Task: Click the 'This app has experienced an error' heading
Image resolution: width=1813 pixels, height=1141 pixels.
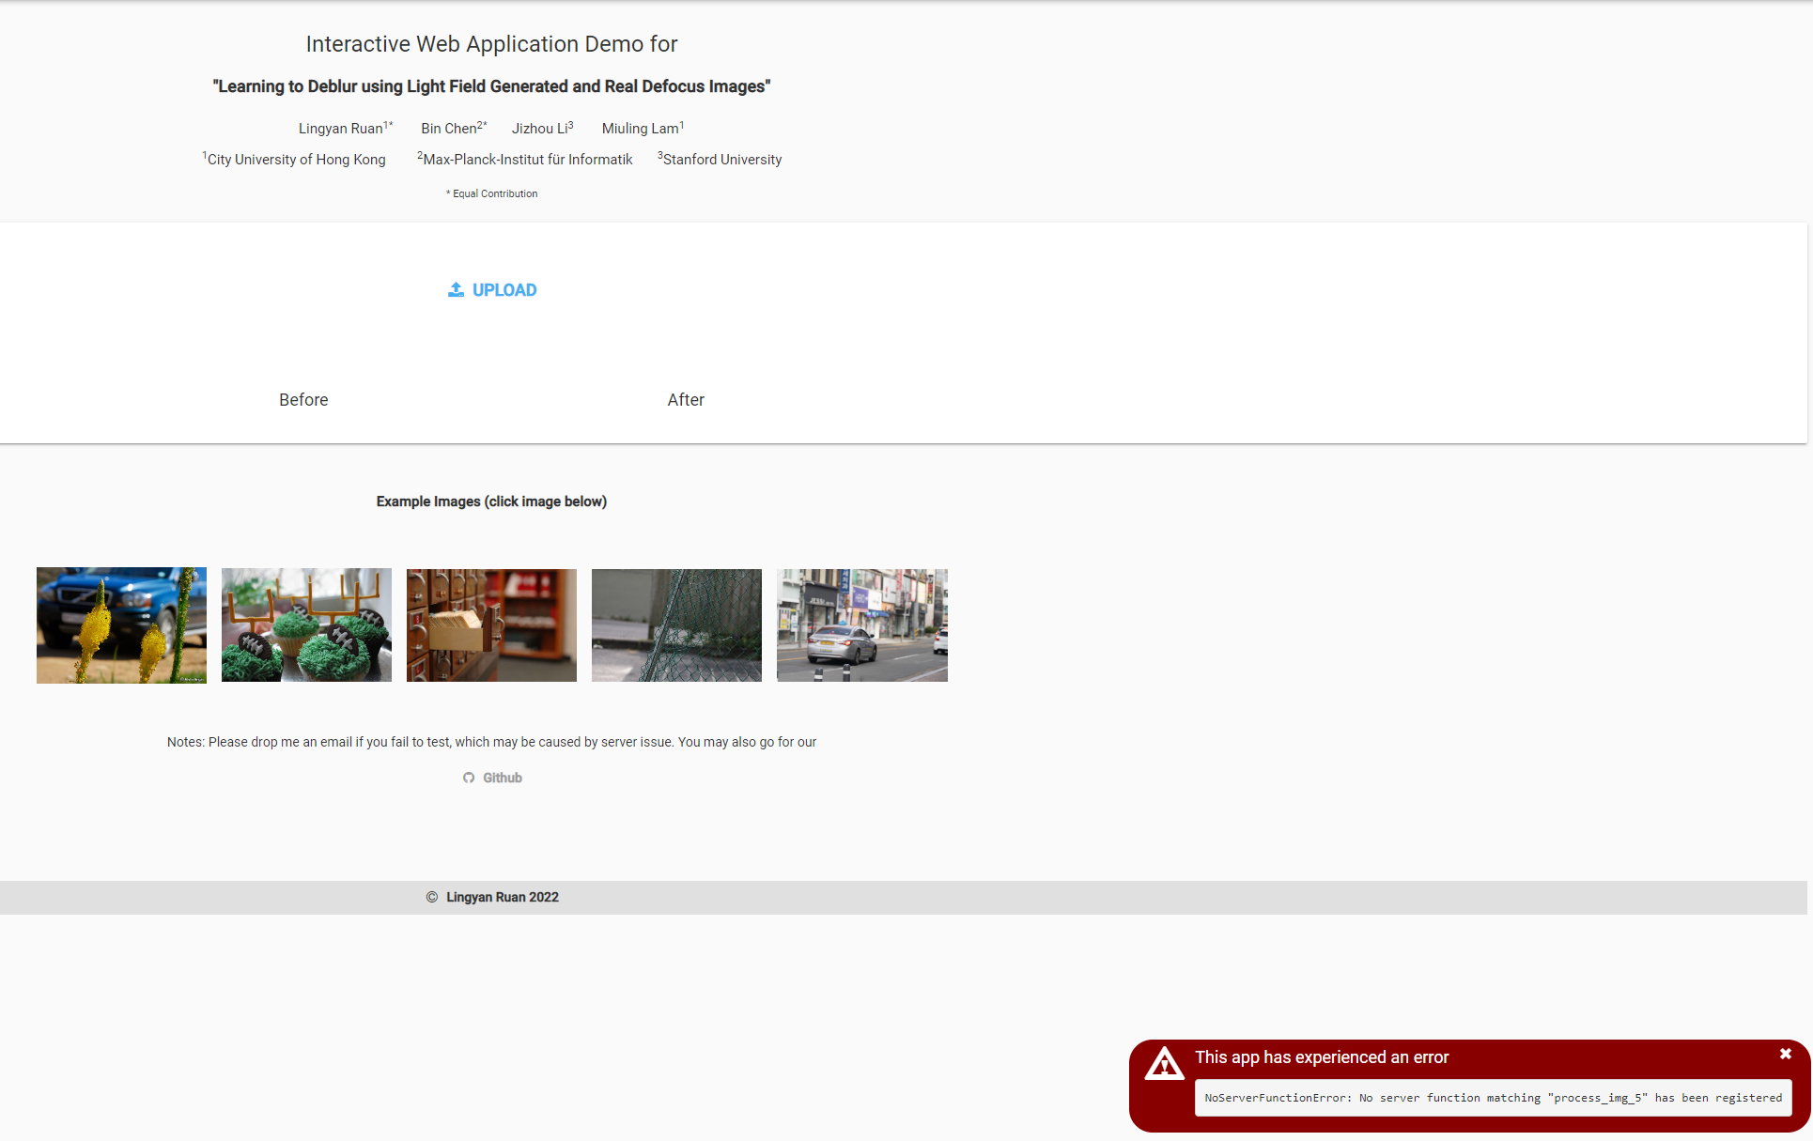Action: [1322, 1057]
